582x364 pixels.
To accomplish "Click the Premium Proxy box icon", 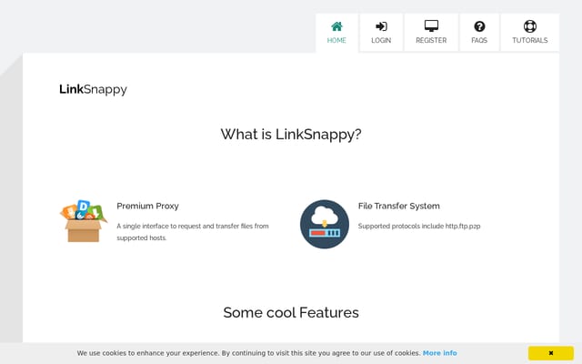I will [84, 221].
